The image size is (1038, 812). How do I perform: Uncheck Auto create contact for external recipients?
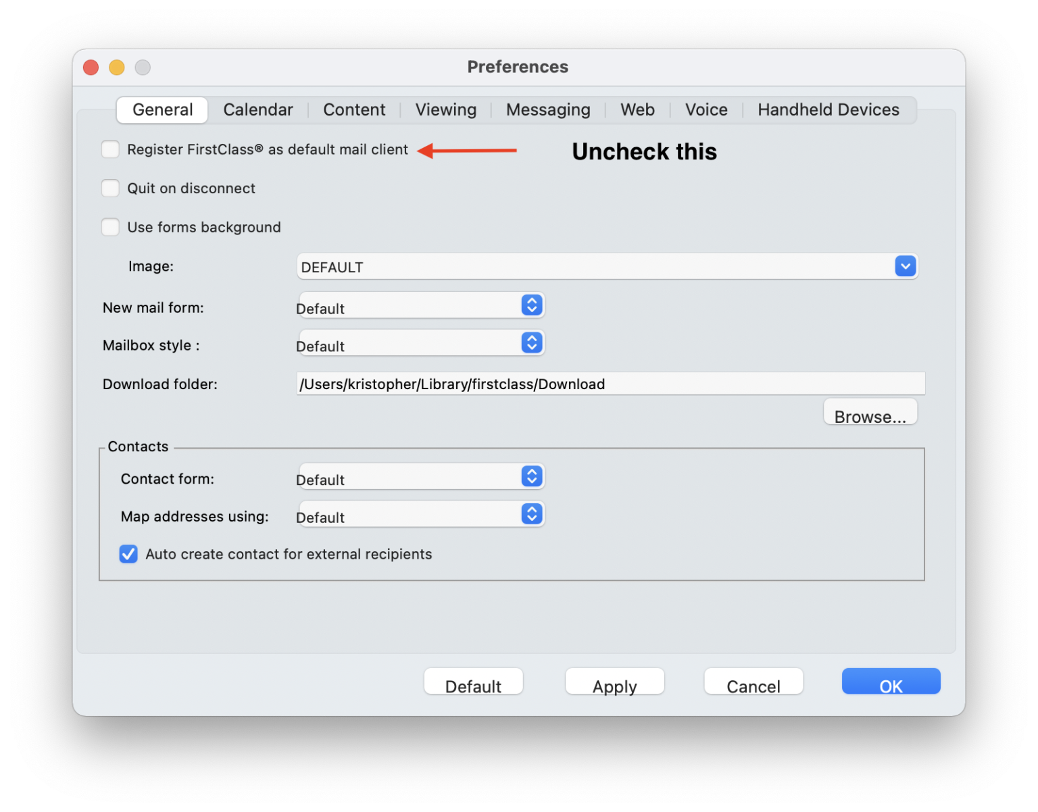pyautogui.click(x=128, y=554)
